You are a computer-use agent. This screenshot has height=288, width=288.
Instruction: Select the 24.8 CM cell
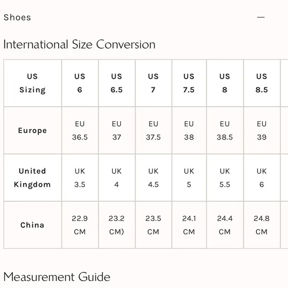click(262, 225)
